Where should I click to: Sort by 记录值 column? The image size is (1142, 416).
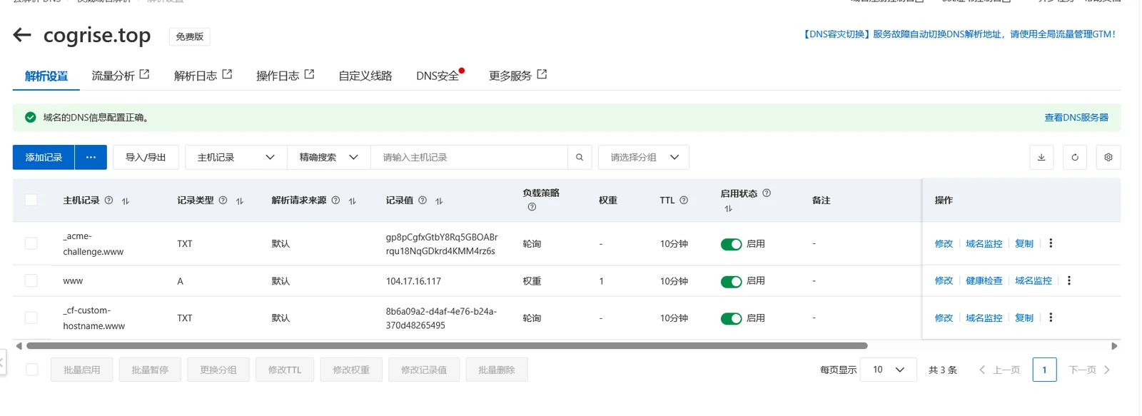[439, 201]
